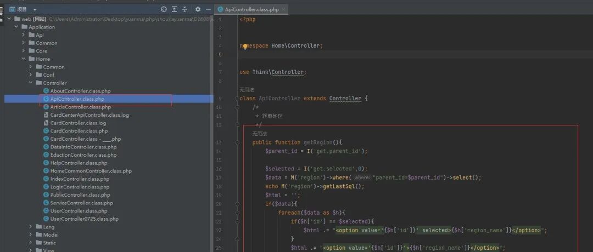The image size is (593, 252).
Task: Expand the Static folder
Action: coord(31,243)
